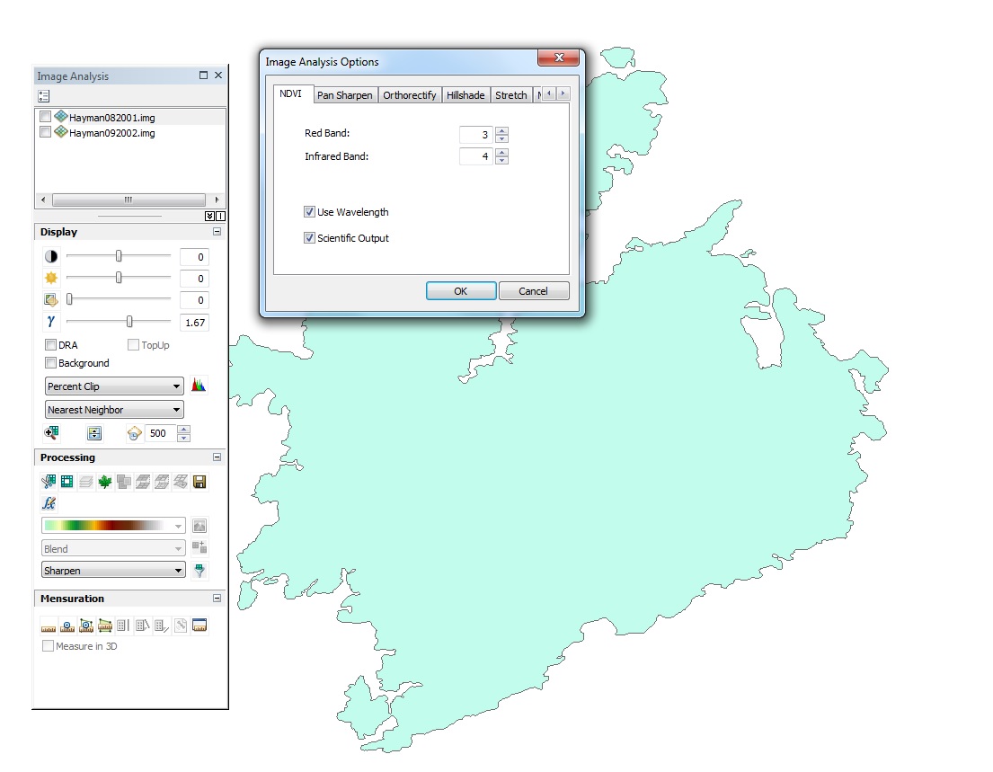Check the Hayman082001.img layer checkbox
This screenshot has width=993, height=772.
tap(46, 117)
